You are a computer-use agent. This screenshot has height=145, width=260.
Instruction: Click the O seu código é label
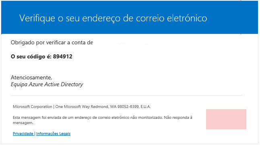[x=31, y=56]
